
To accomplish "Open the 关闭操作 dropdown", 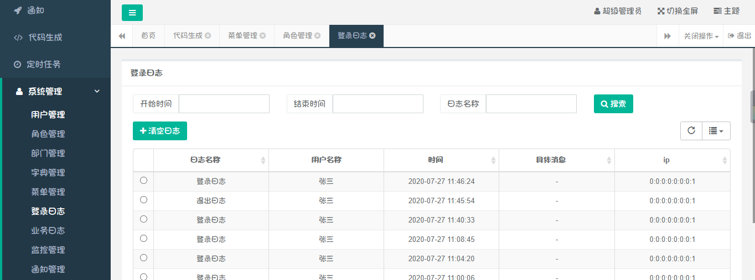I will pyautogui.click(x=701, y=36).
